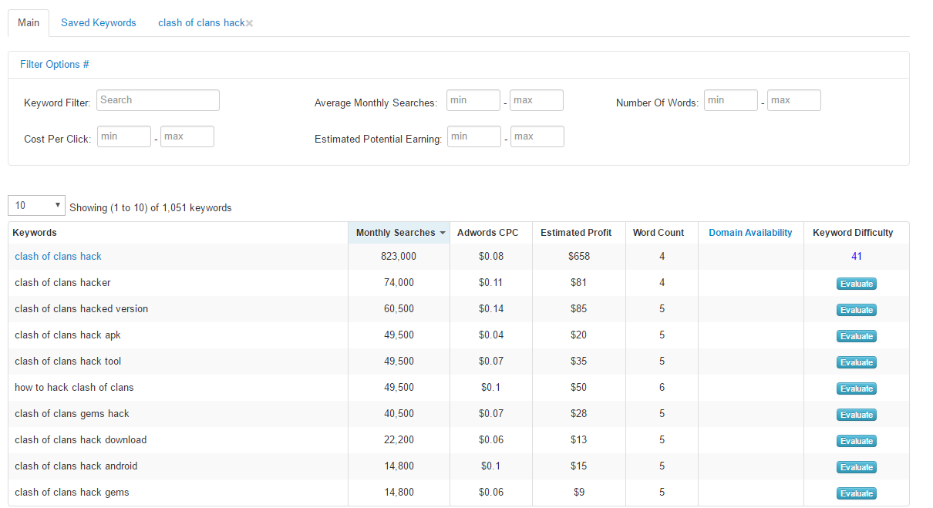Close the clash of clans hack tab
Screen dimensions: 933x508
pos(250,23)
